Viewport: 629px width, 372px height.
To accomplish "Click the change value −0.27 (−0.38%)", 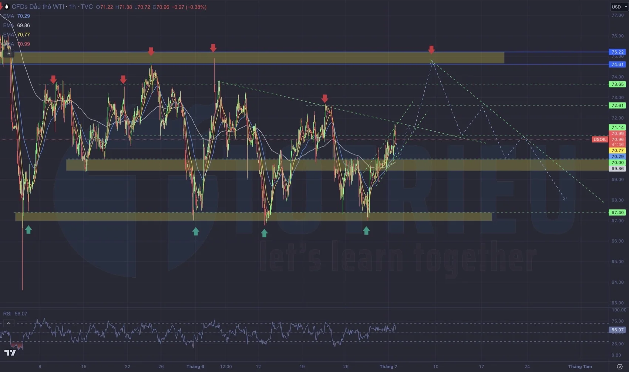I will coord(189,7).
